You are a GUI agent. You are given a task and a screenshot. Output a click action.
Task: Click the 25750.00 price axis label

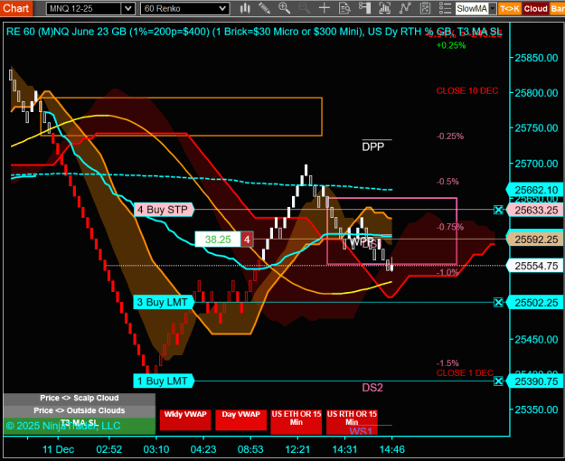tap(536, 128)
